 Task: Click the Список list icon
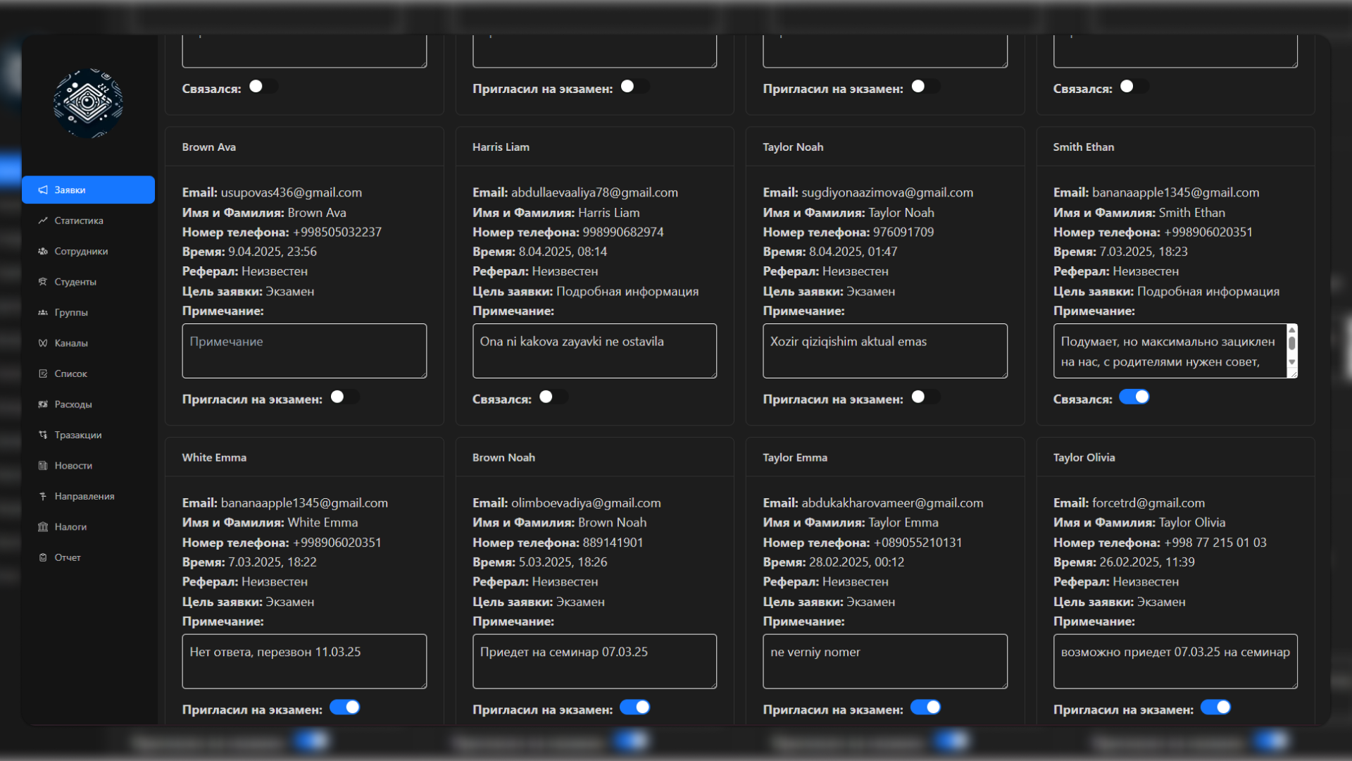pyautogui.click(x=43, y=373)
